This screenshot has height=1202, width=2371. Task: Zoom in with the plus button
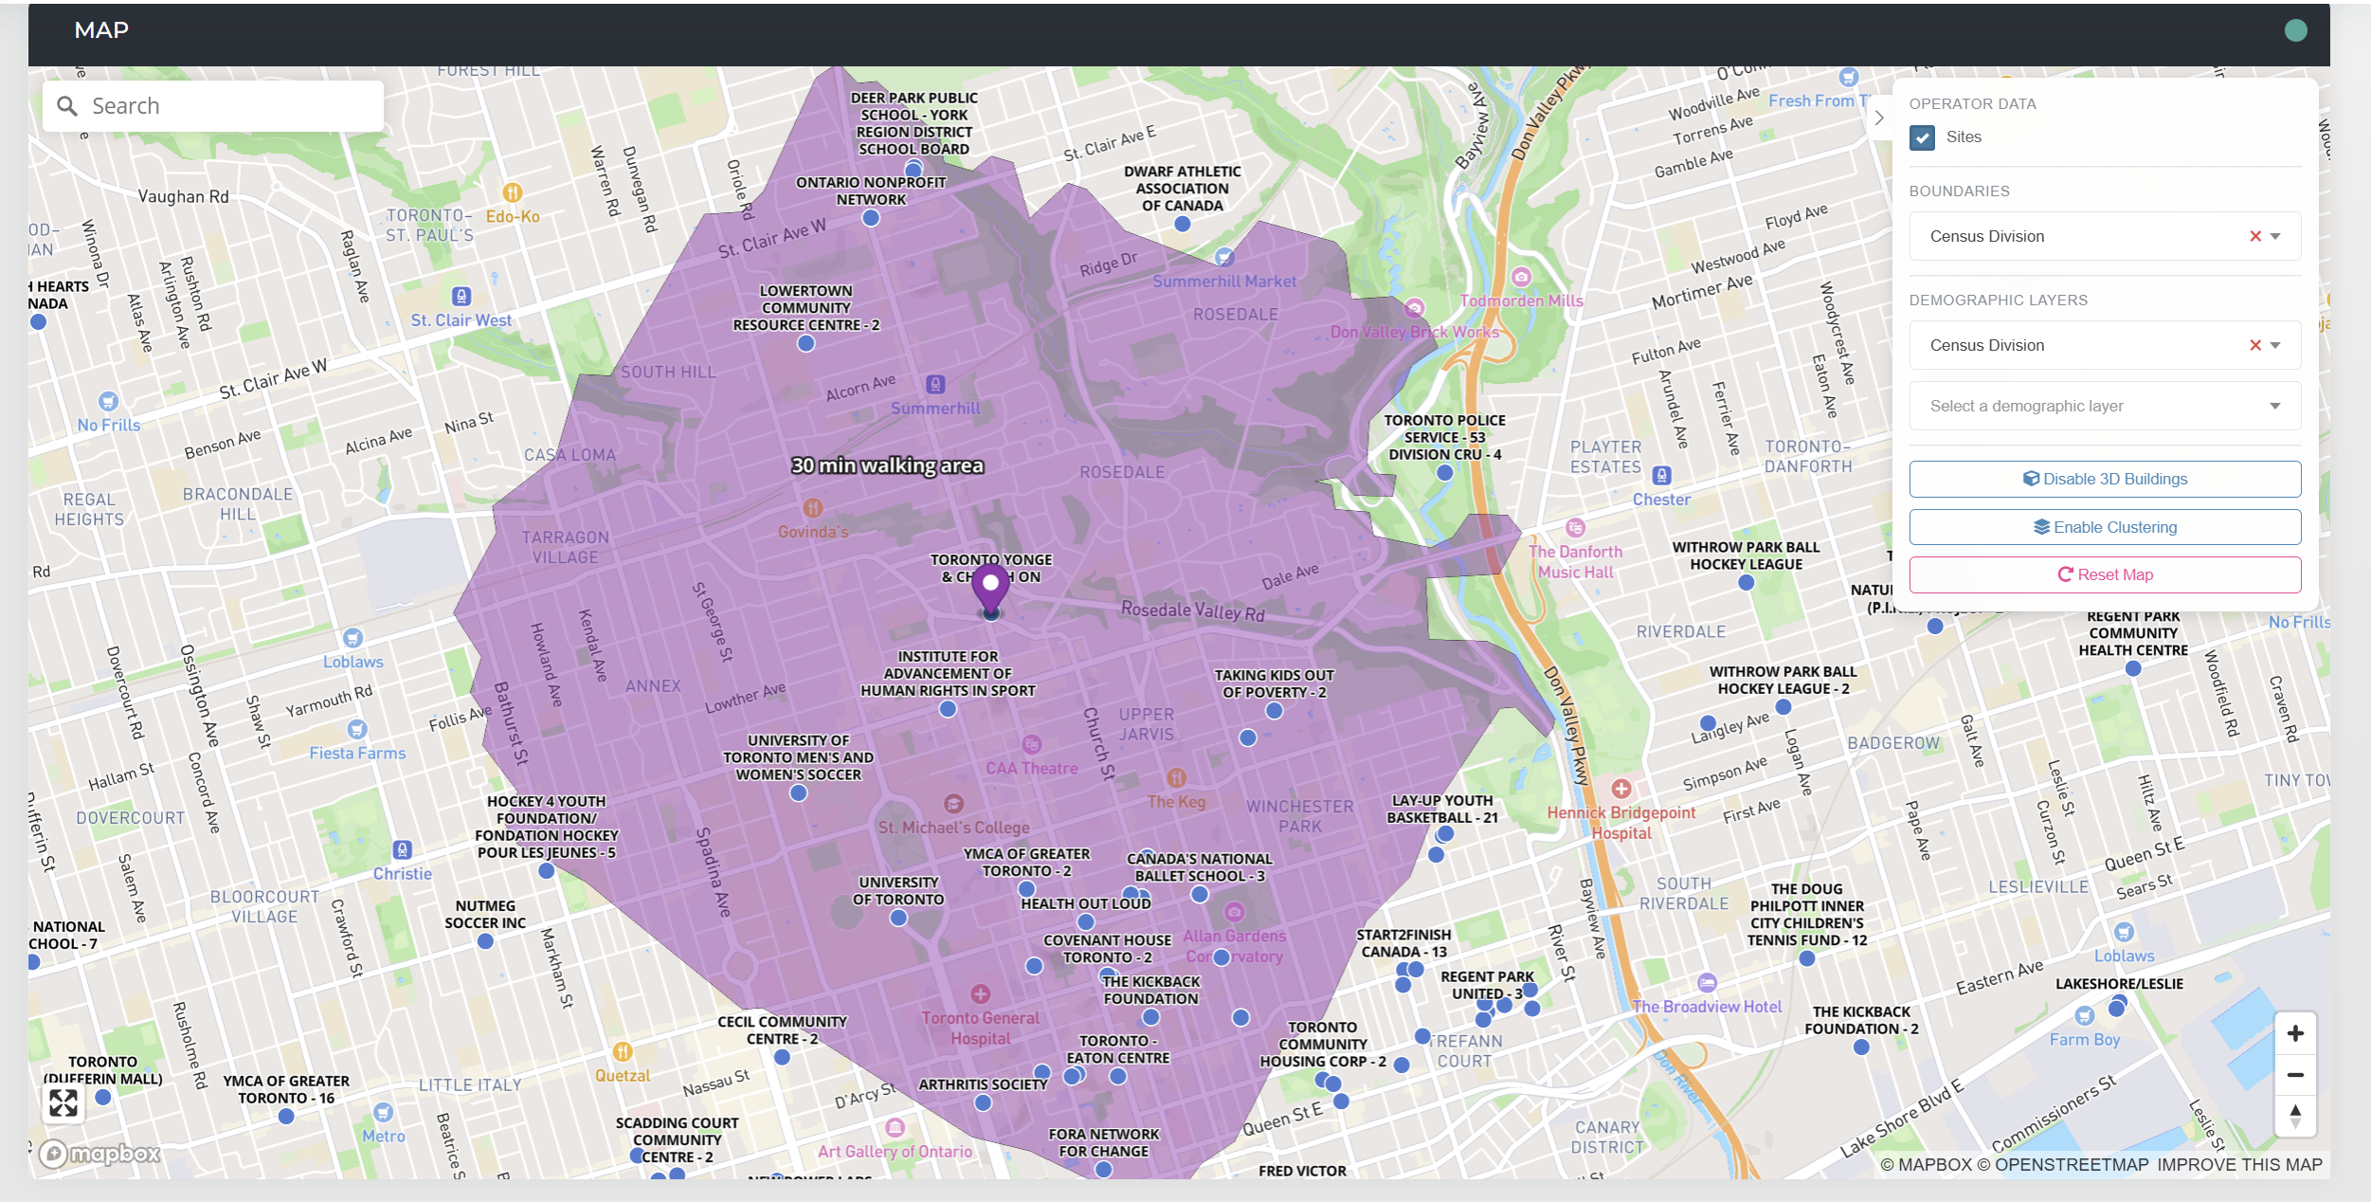[2295, 1033]
